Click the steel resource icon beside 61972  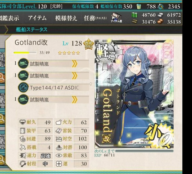[160, 15]
